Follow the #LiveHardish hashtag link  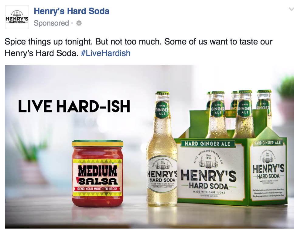click(x=106, y=53)
